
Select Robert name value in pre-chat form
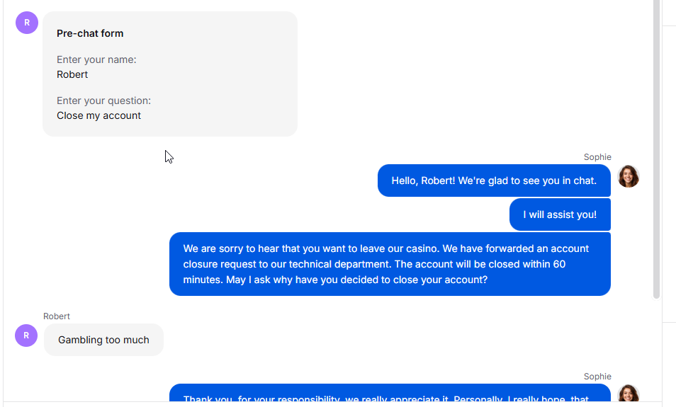(72, 74)
